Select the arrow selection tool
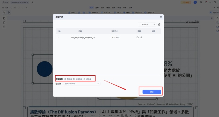The width and height of the screenshot is (219, 117). (4, 12)
